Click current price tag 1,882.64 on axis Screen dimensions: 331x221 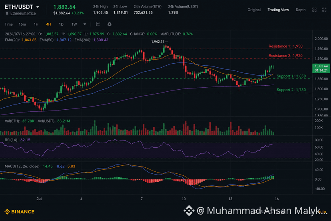(x=321, y=68)
